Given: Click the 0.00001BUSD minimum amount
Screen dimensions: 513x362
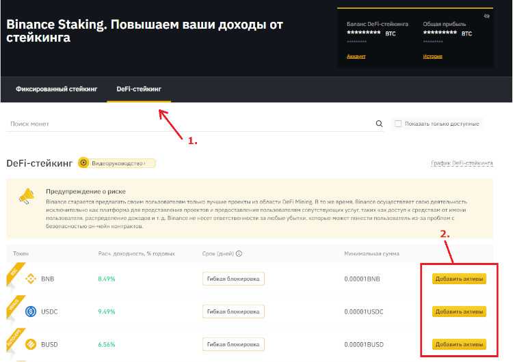Looking at the screenshot, I should (x=364, y=344).
